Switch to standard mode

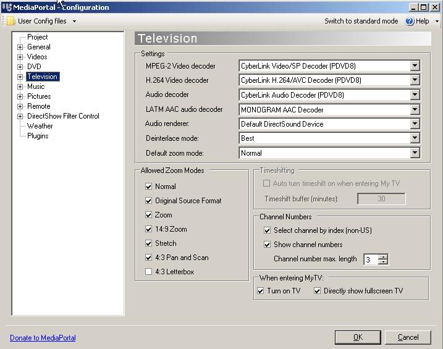pos(361,21)
